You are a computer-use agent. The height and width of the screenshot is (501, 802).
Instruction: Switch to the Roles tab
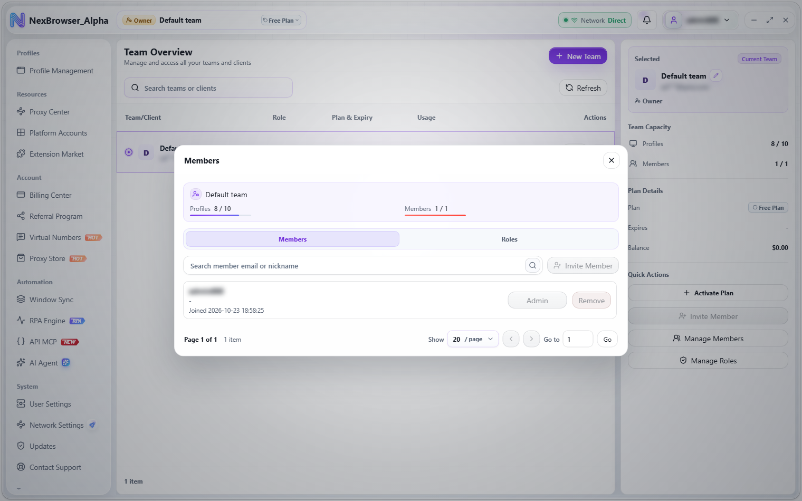(509, 239)
